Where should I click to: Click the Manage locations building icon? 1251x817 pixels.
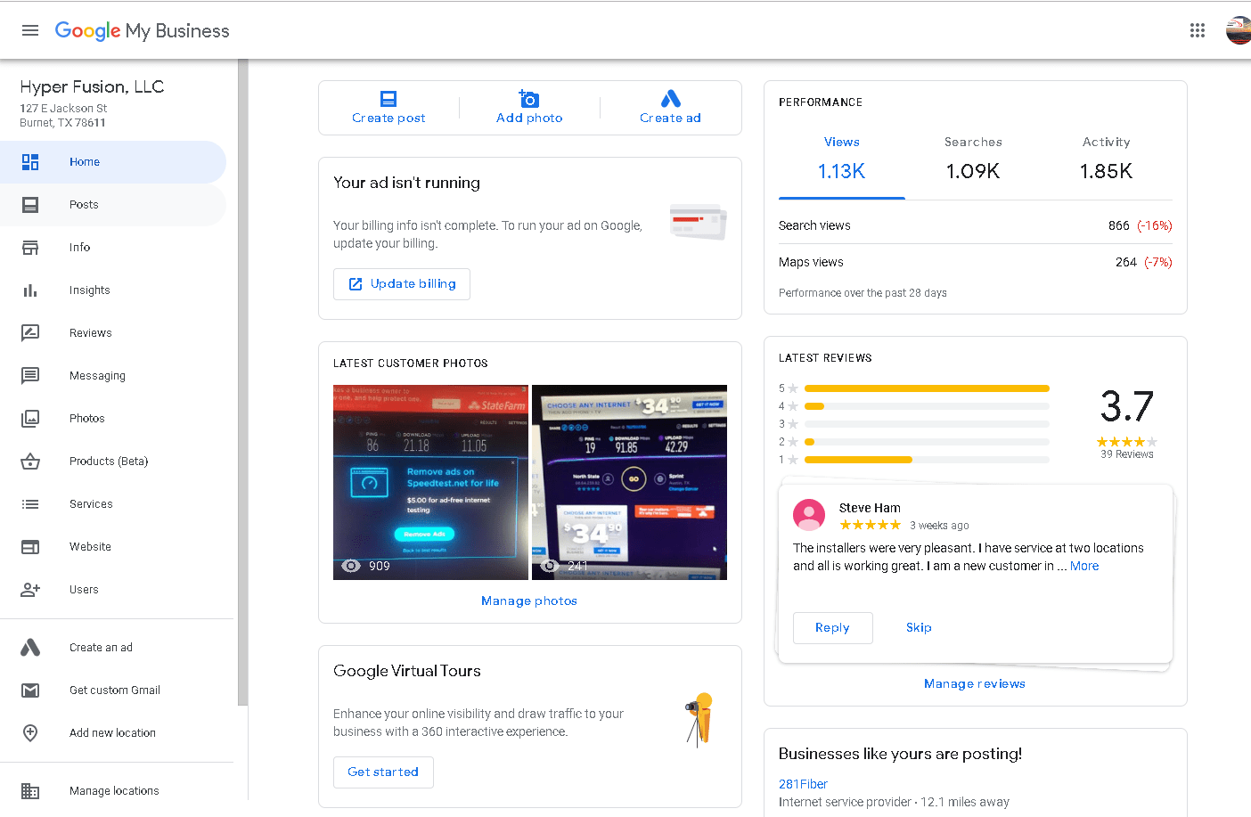pos(30,791)
